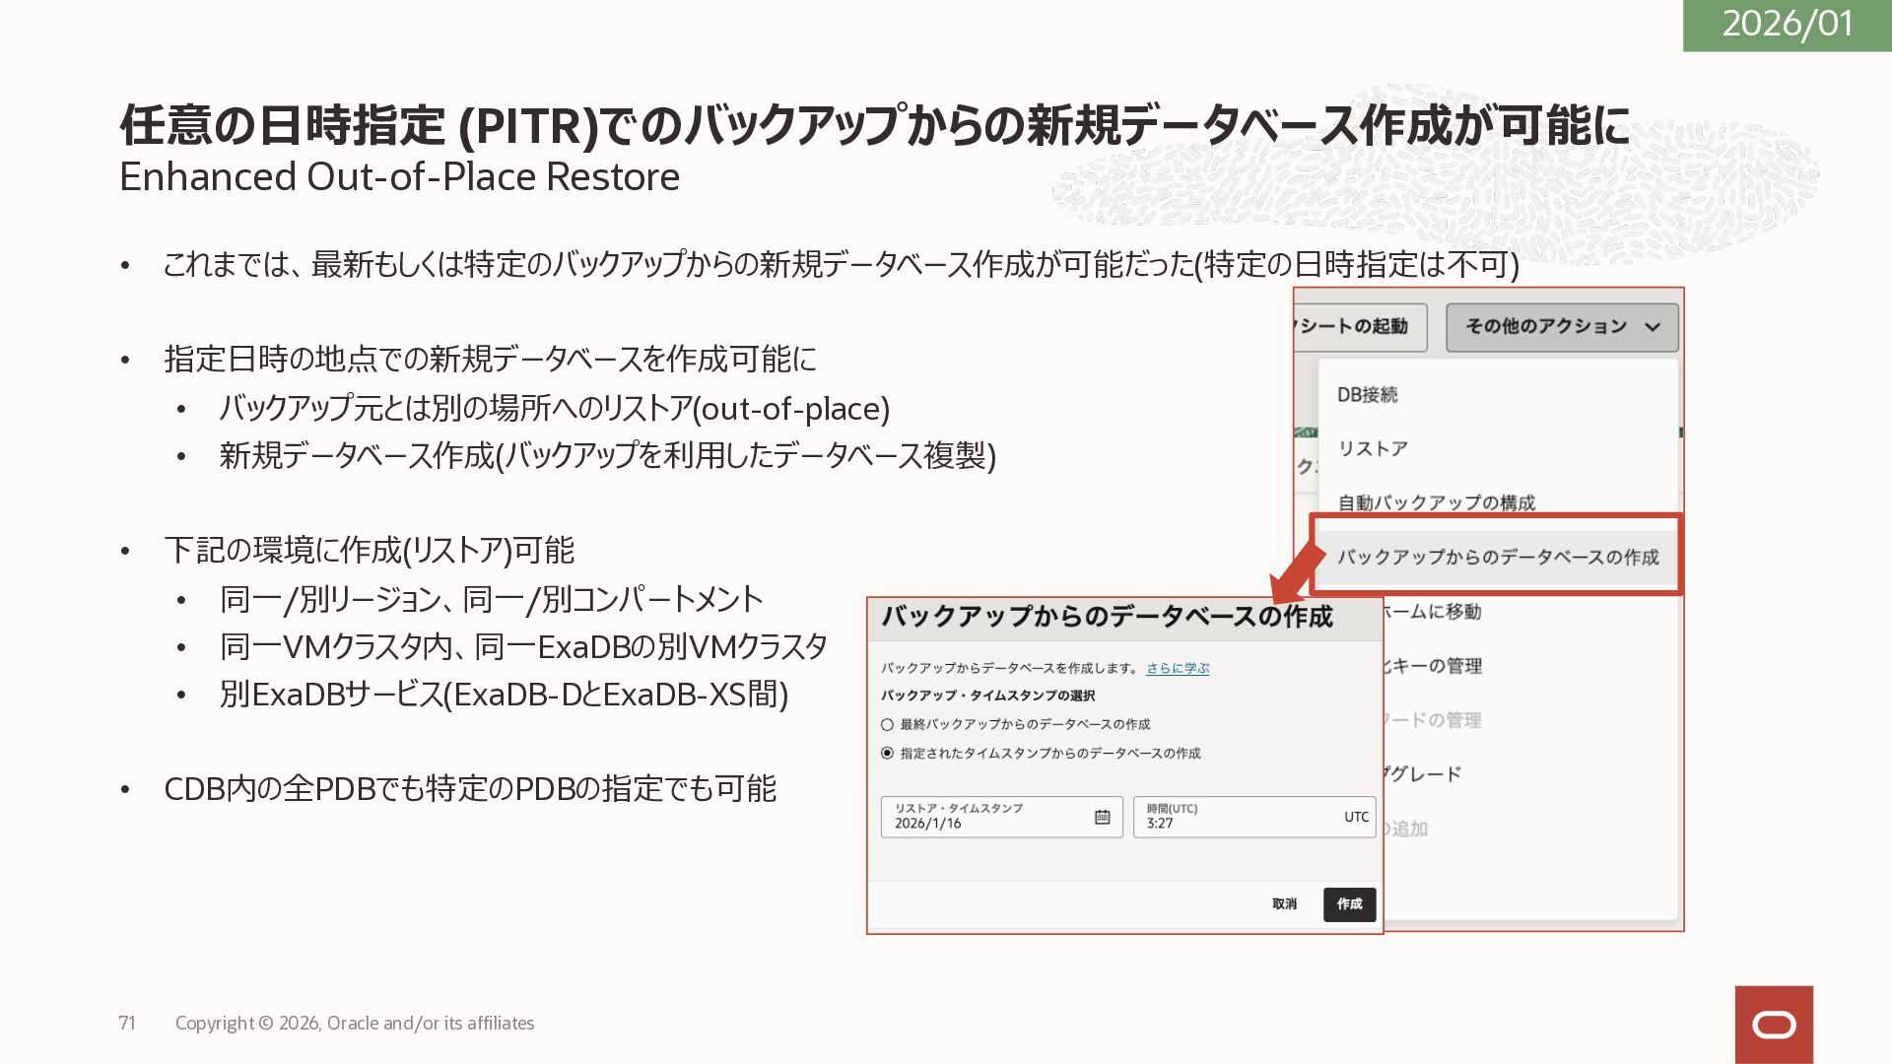
Task: Click the シートの起動 button
Action: [1358, 327]
